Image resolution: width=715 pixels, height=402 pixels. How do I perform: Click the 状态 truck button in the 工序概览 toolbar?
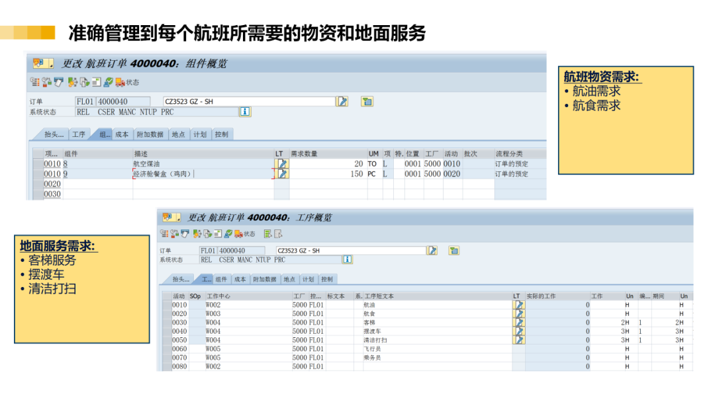click(245, 233)
